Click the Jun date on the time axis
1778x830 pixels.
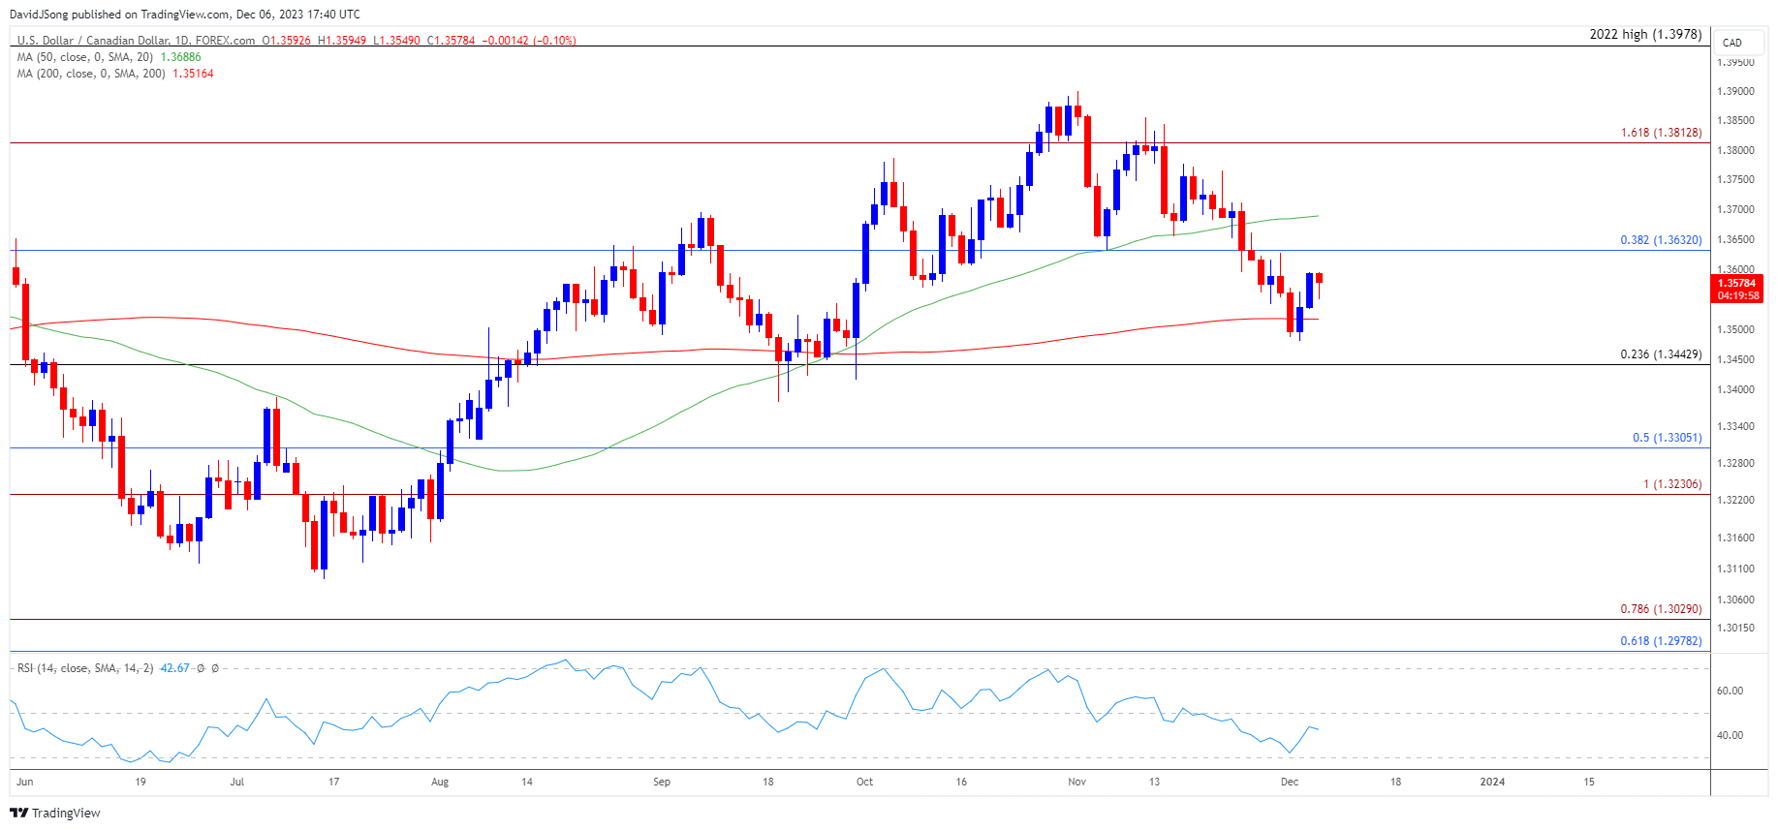tap(25, 782)
